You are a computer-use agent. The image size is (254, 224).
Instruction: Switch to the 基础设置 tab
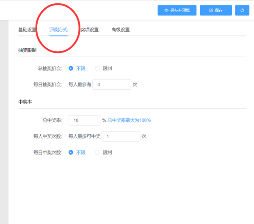27,30
